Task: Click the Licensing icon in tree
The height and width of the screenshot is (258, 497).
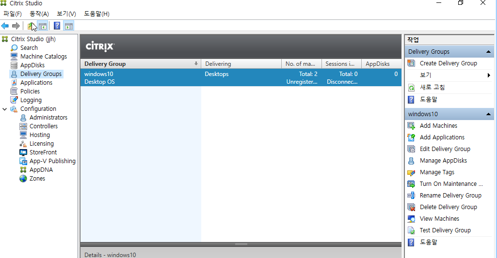Action: [x=23, y=144]
